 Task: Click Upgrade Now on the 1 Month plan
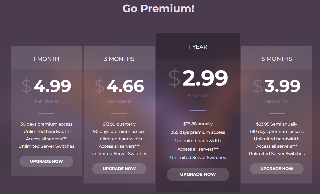pos(46,161)
